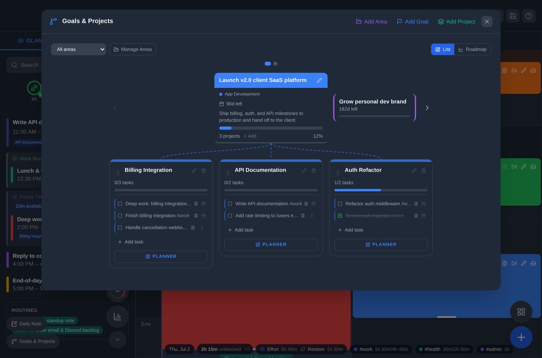Viewport: 542px width, 358px height.
Task: Delete the API Documentation project
Action: coord(314,171)
